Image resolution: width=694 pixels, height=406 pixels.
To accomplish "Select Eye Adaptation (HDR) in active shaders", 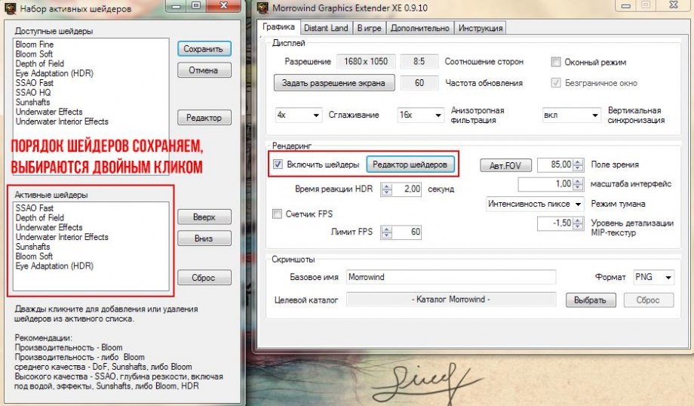I will pyautogui.click(x=54, y=266).
